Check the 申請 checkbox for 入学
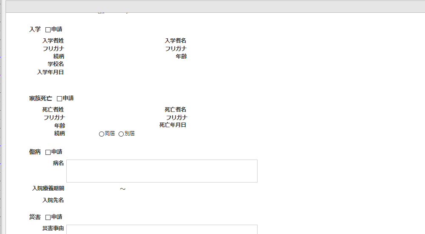This screenshot has width=425, height=234. 48,30
